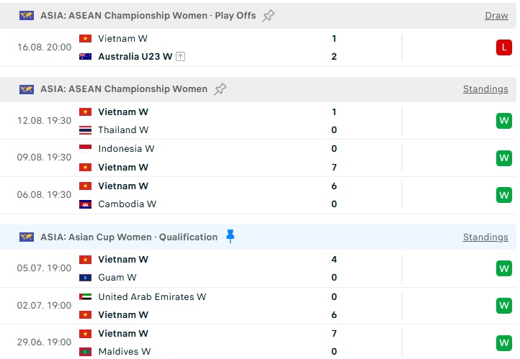
Task: Click the Australia flag icon
Action: click(x=85, y=57)
